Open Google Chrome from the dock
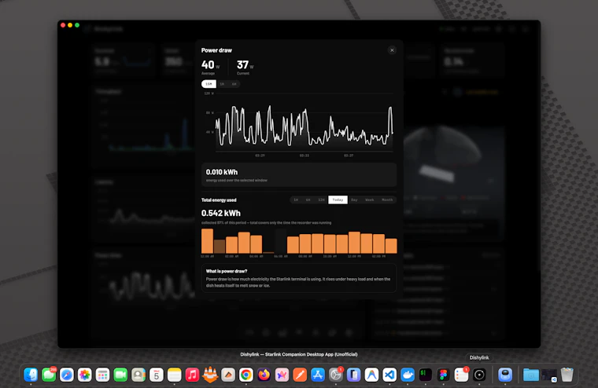Image resolution: width=598 pixels, height=388 pixels. (x=246, y=375)
